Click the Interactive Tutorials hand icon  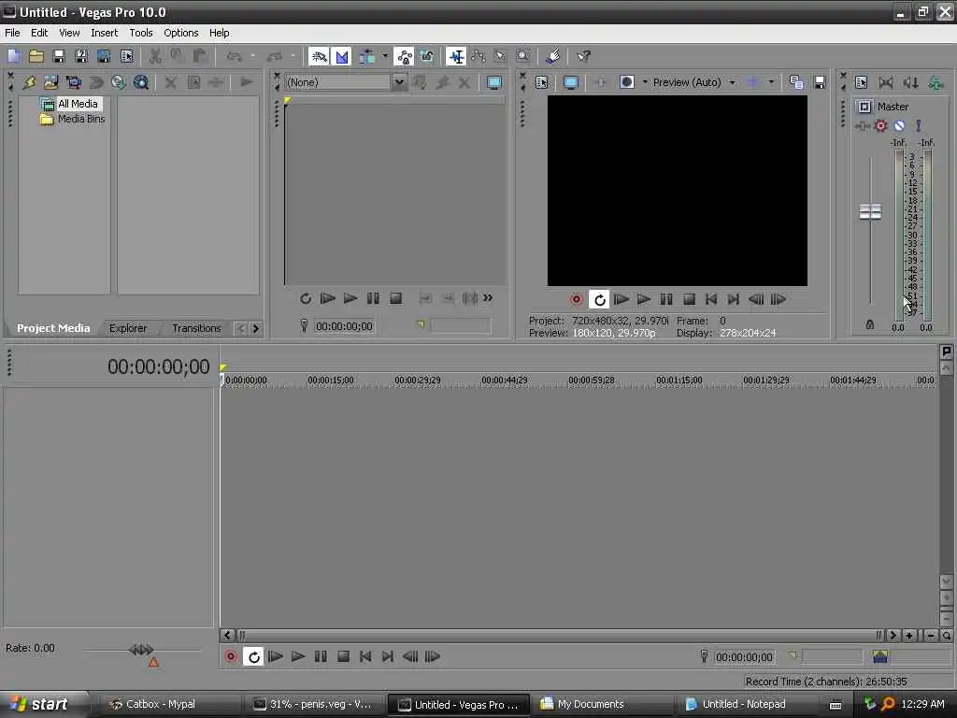(553, 57)
